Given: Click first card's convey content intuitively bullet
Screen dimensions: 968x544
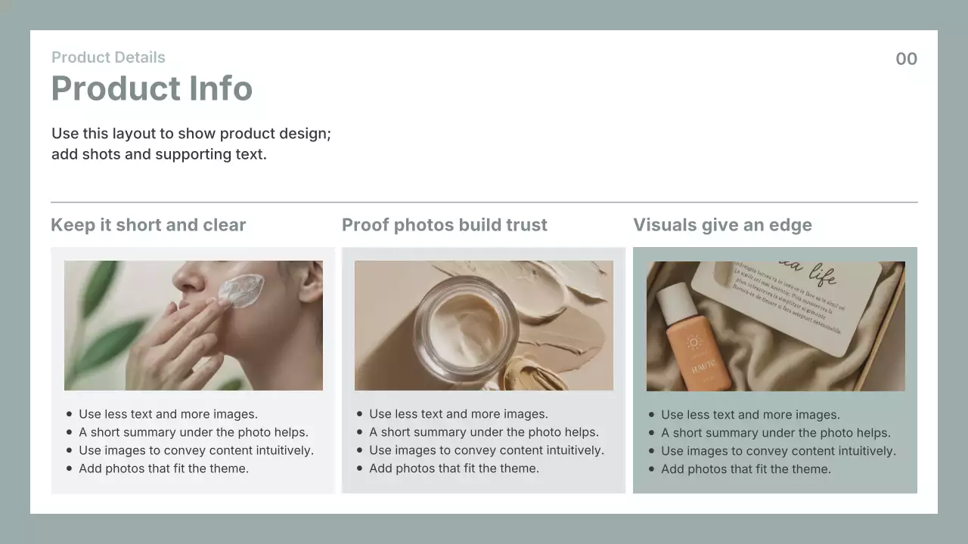Looking at the screenshot, I should 196,450.
